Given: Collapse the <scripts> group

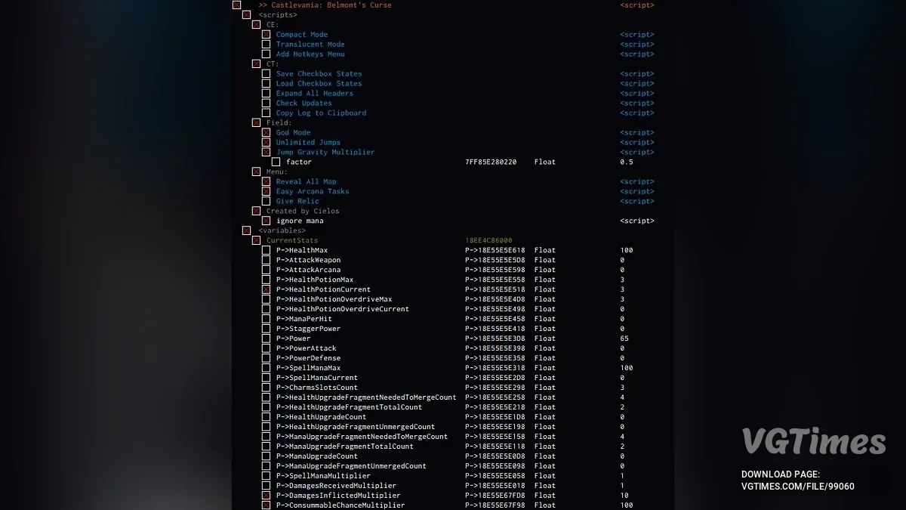Looking at the screenshot, I should coord(246,15).
